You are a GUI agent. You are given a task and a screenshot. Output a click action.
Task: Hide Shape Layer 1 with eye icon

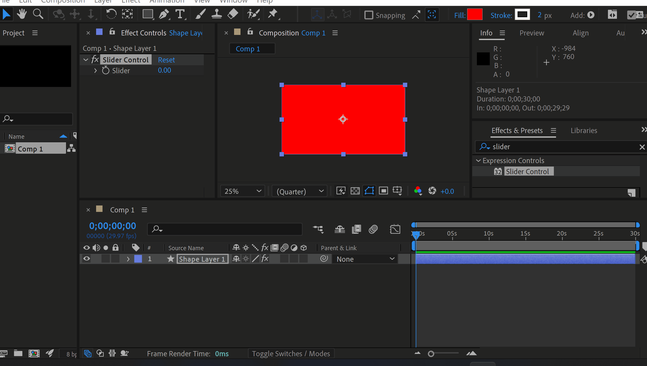[x=87, y=259]
